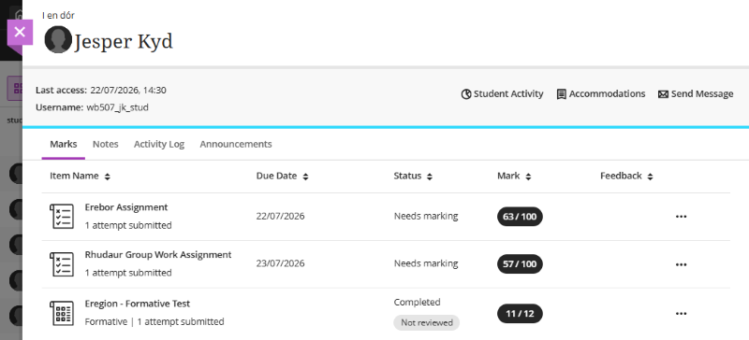749x340 pixels.
Task: Click the Mark column header
Action: (508, 176)
